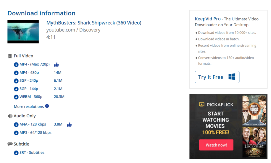Click the PICKAFLICK logo in the ad

coord(216,104)
